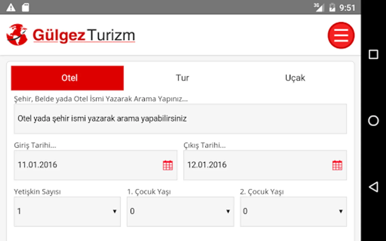Image resolution: width=386 pixels, height=241 pixels.
Task: Switch to the Tur tab
Action: pyautogui.click(x=183, y=78)
